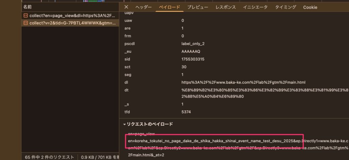Image resolution: width=349 pixels, height=160 pixels.
Task: Open the イニシエータ tab
Action: coord(255,7)
